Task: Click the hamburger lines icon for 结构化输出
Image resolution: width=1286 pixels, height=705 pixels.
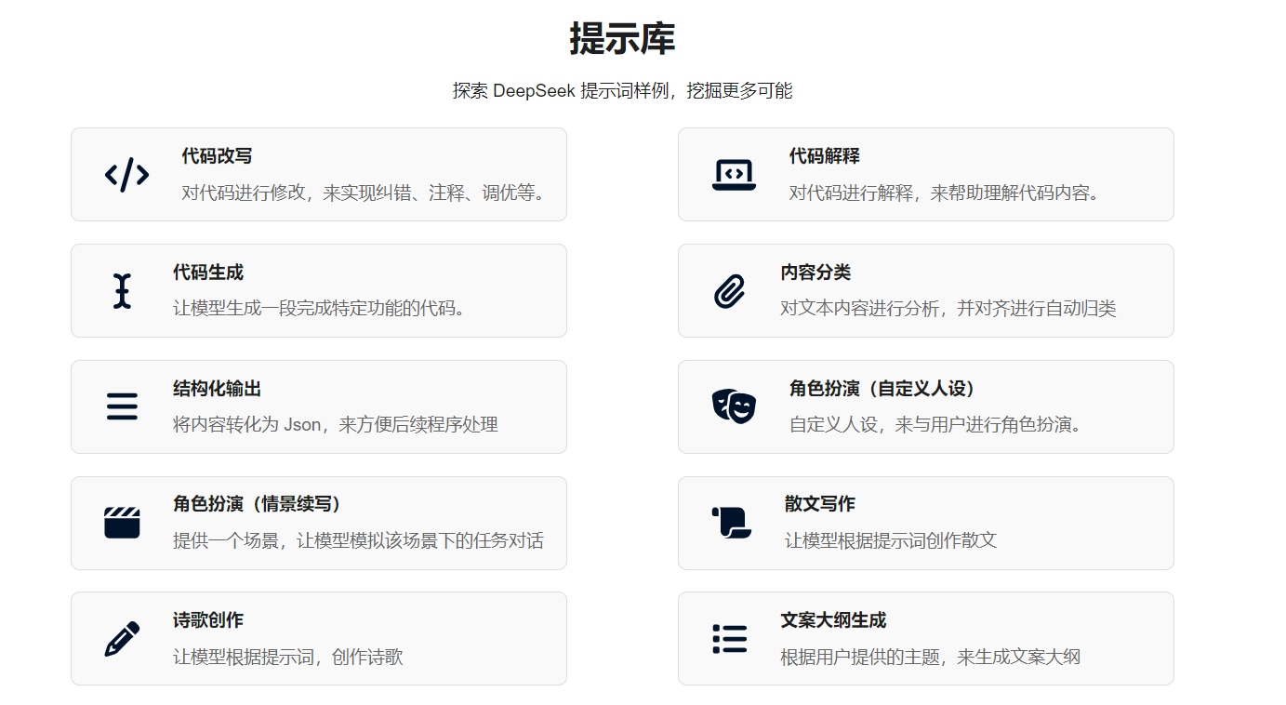Action: click(x=122, y=406)
